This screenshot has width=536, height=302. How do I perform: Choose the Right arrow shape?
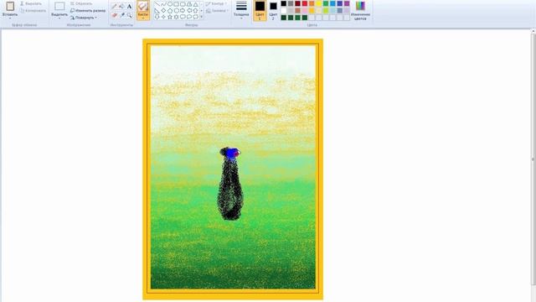[183, 11]
